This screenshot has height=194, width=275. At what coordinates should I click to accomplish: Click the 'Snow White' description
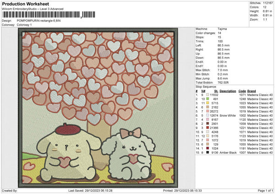(x=228, y=116)
